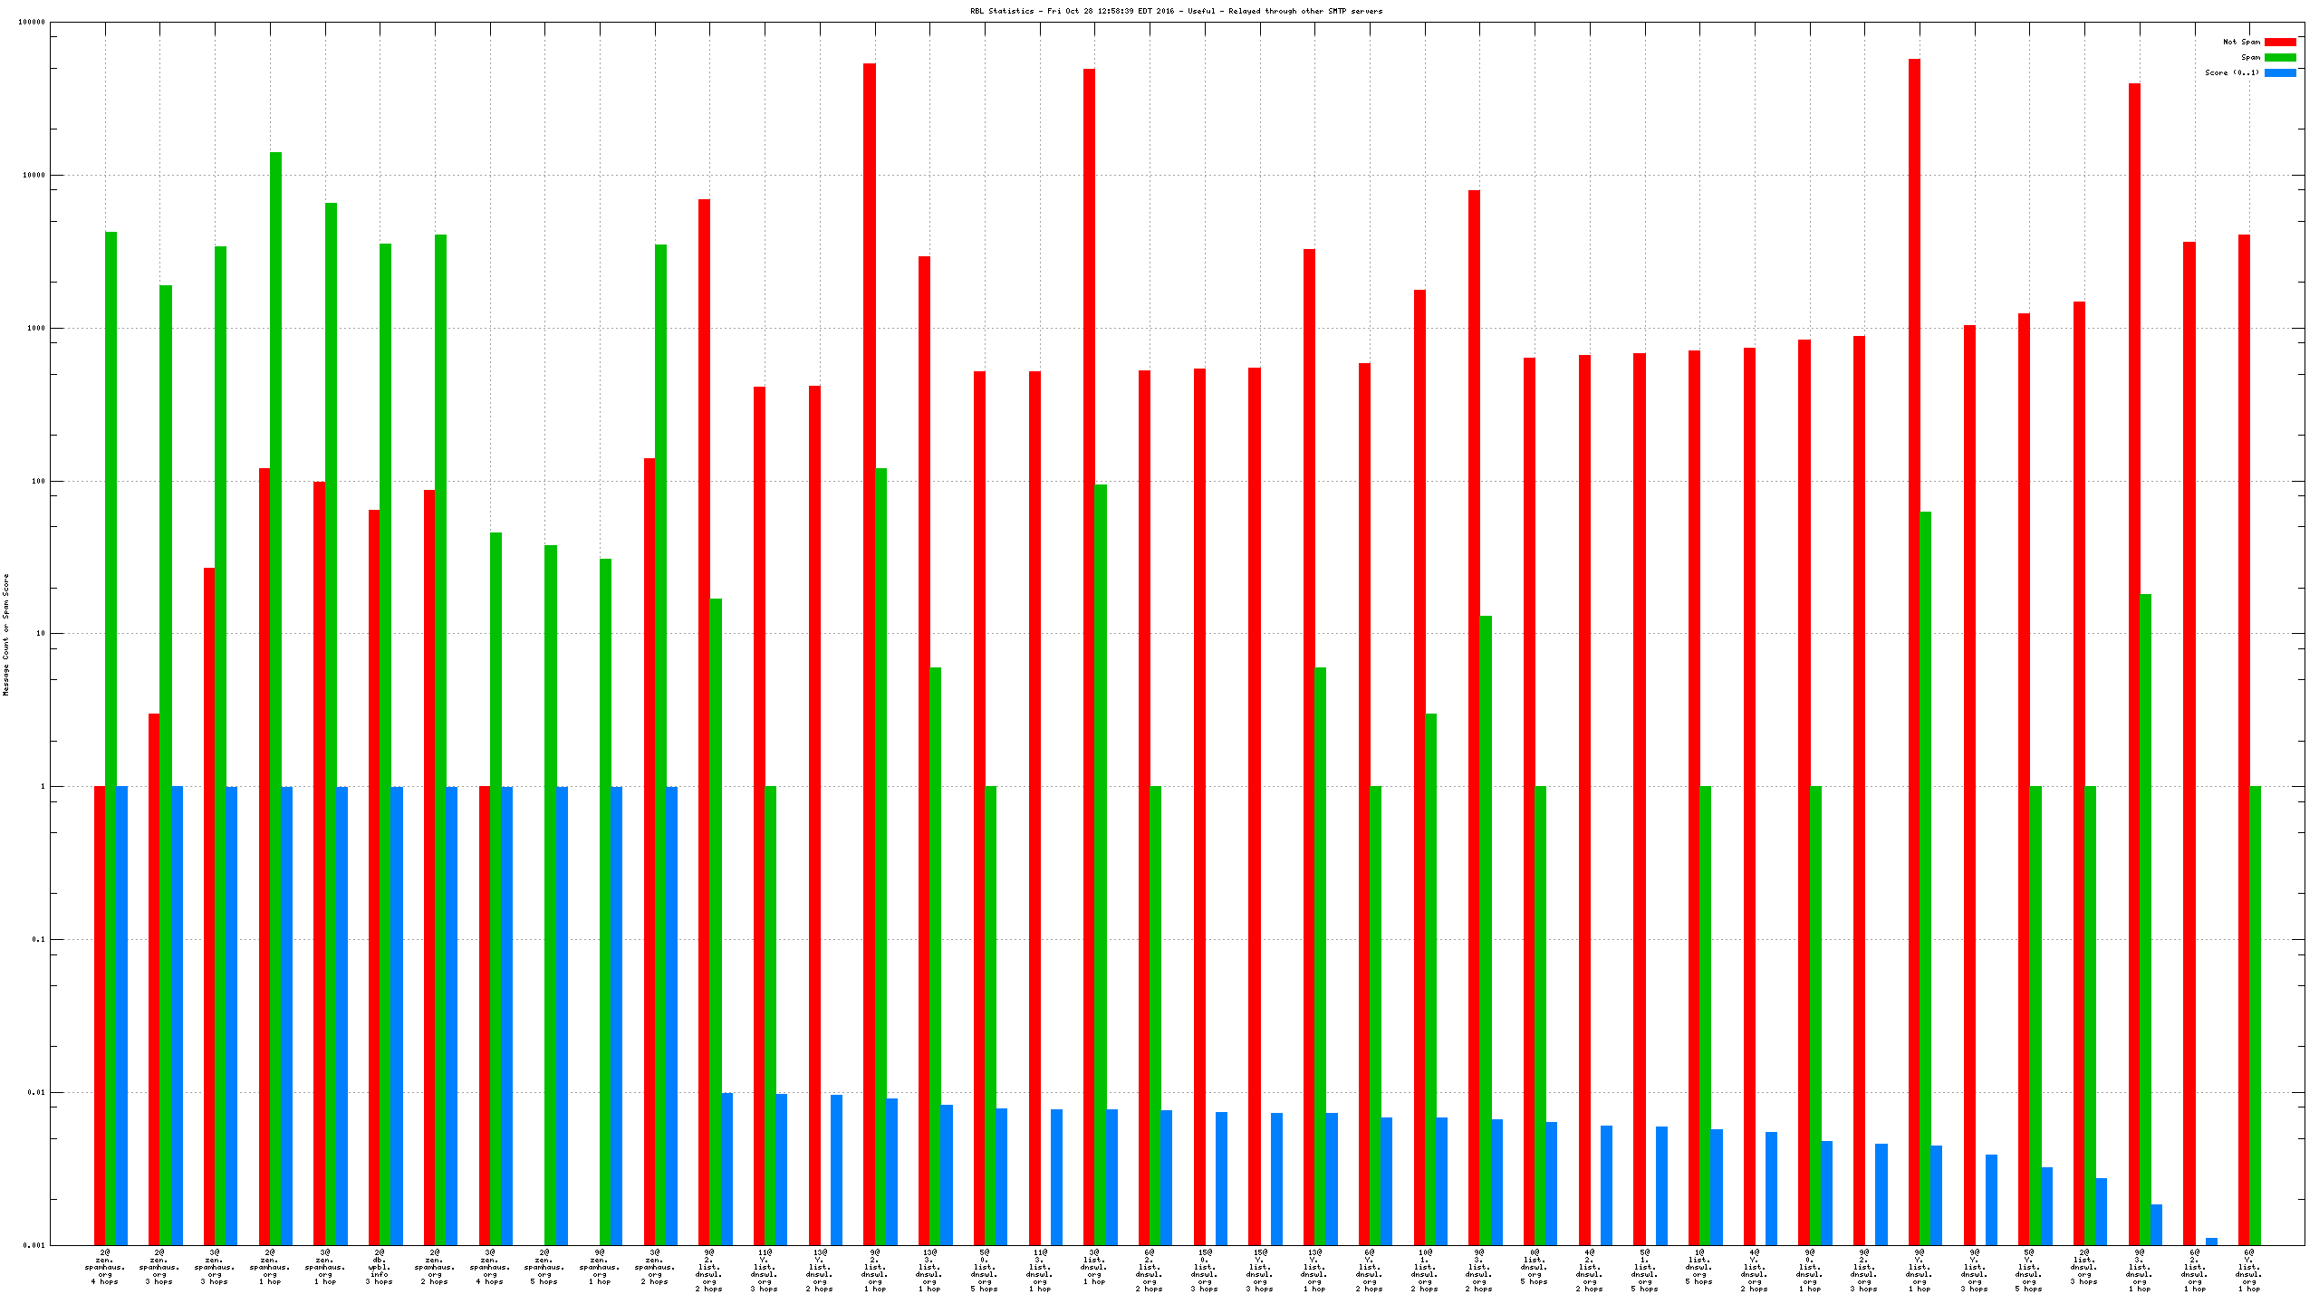Click the zen.spamhaus.org 5 hops axis label
2319x1304 pixels.
coord(544,1267)
